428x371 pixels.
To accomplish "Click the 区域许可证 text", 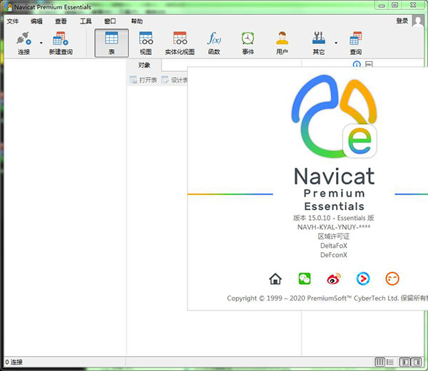I will [334, 236].
